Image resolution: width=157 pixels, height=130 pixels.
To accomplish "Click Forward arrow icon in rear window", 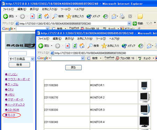I will click(22, 16).
